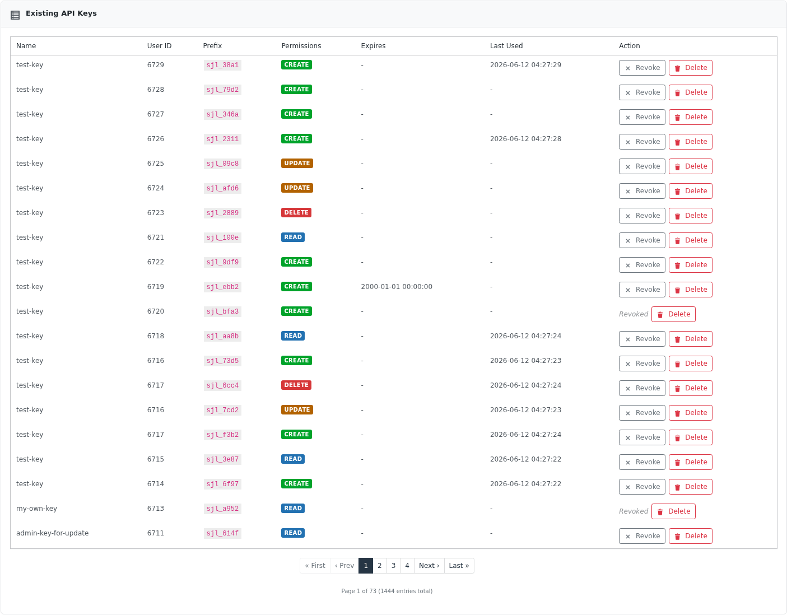
Task: Click the current page 1 indicator
Action: click(x=366, y=566)
